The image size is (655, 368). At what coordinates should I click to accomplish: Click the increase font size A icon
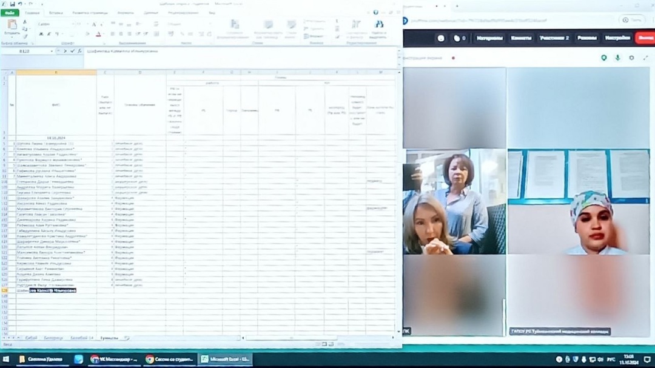pyautogui.click(x=94, y=24)
